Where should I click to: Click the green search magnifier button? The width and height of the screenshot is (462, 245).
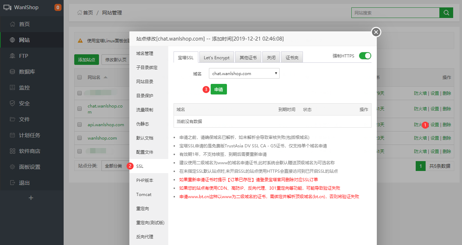(x=446, y=13)
